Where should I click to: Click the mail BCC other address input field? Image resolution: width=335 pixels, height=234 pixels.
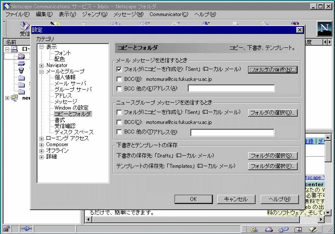[231, 88]
